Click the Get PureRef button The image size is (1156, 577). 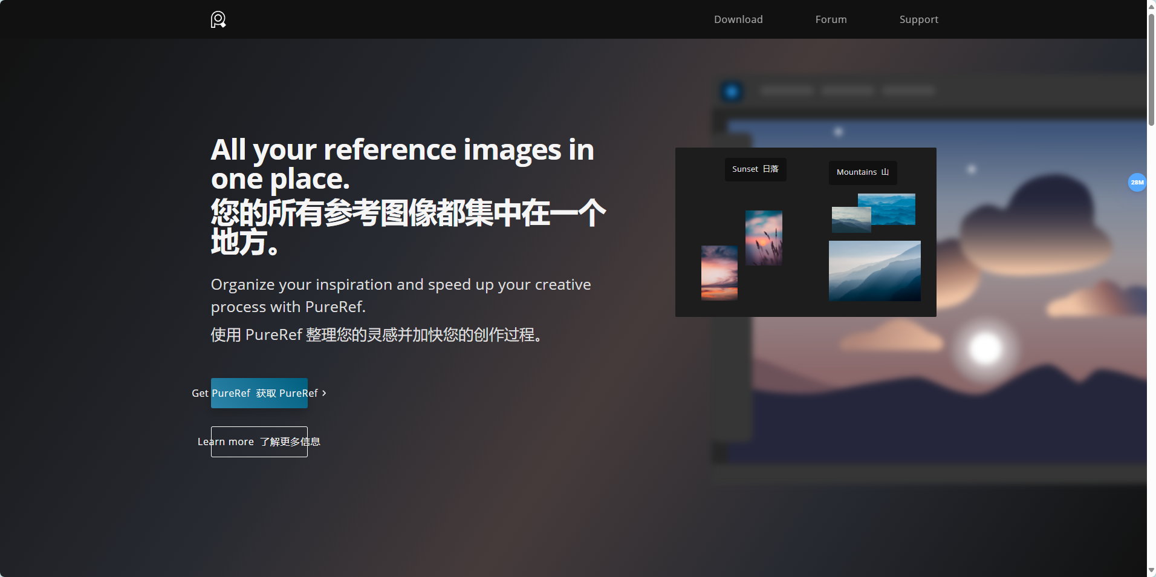pos(259,393)
